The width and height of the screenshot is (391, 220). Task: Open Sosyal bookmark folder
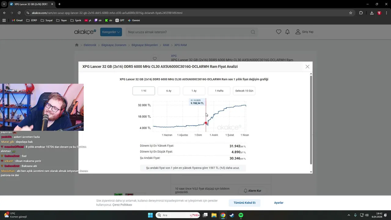46,20
